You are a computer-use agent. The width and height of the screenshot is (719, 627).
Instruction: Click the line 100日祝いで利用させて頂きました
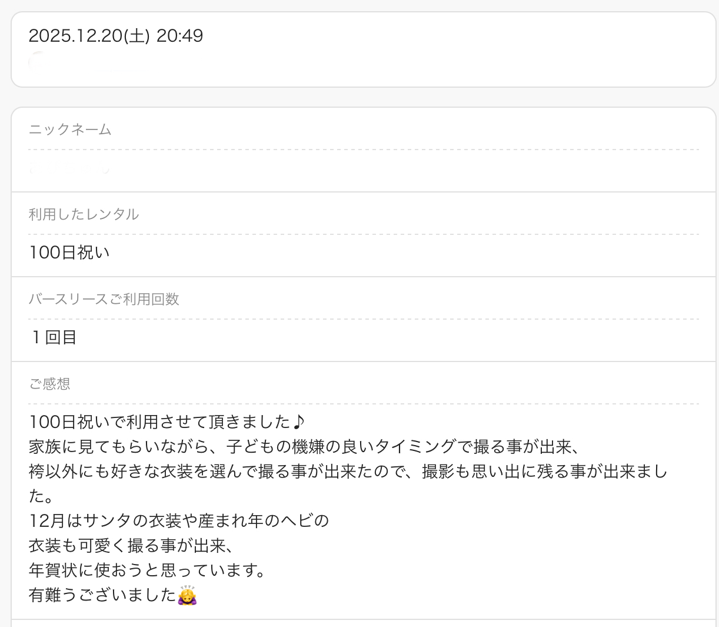pos(159,422)
